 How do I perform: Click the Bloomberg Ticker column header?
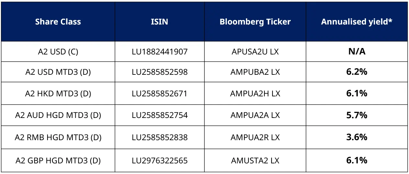point(255,22)
